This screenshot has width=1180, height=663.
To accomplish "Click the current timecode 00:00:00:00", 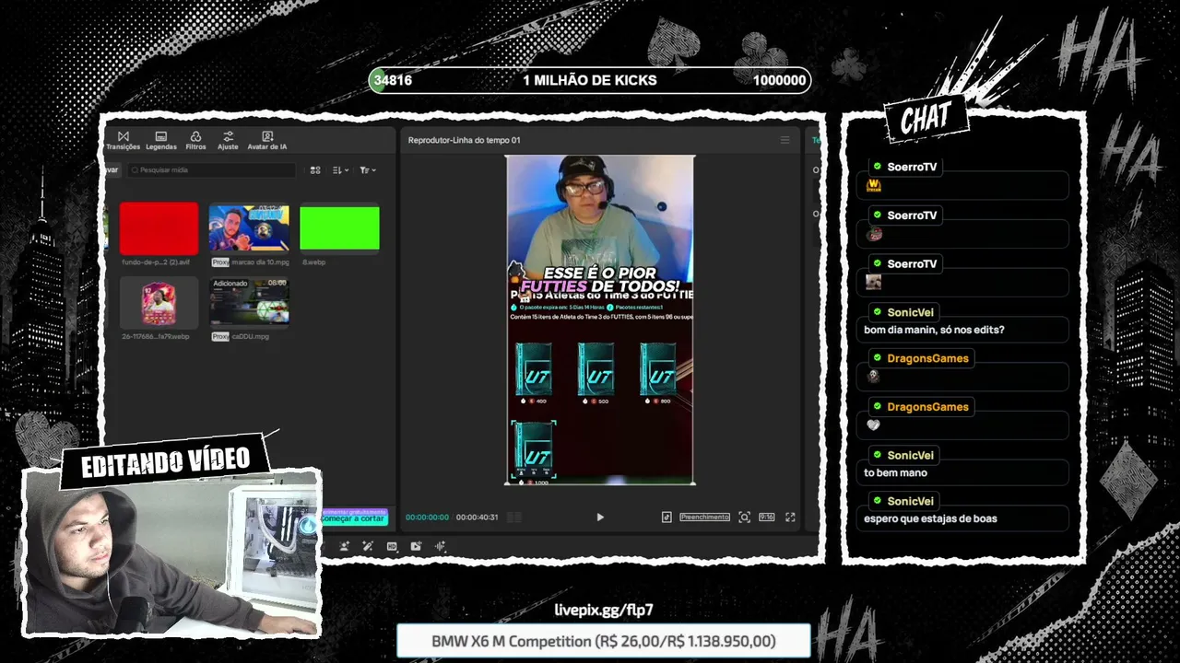I will pos(427,518).
